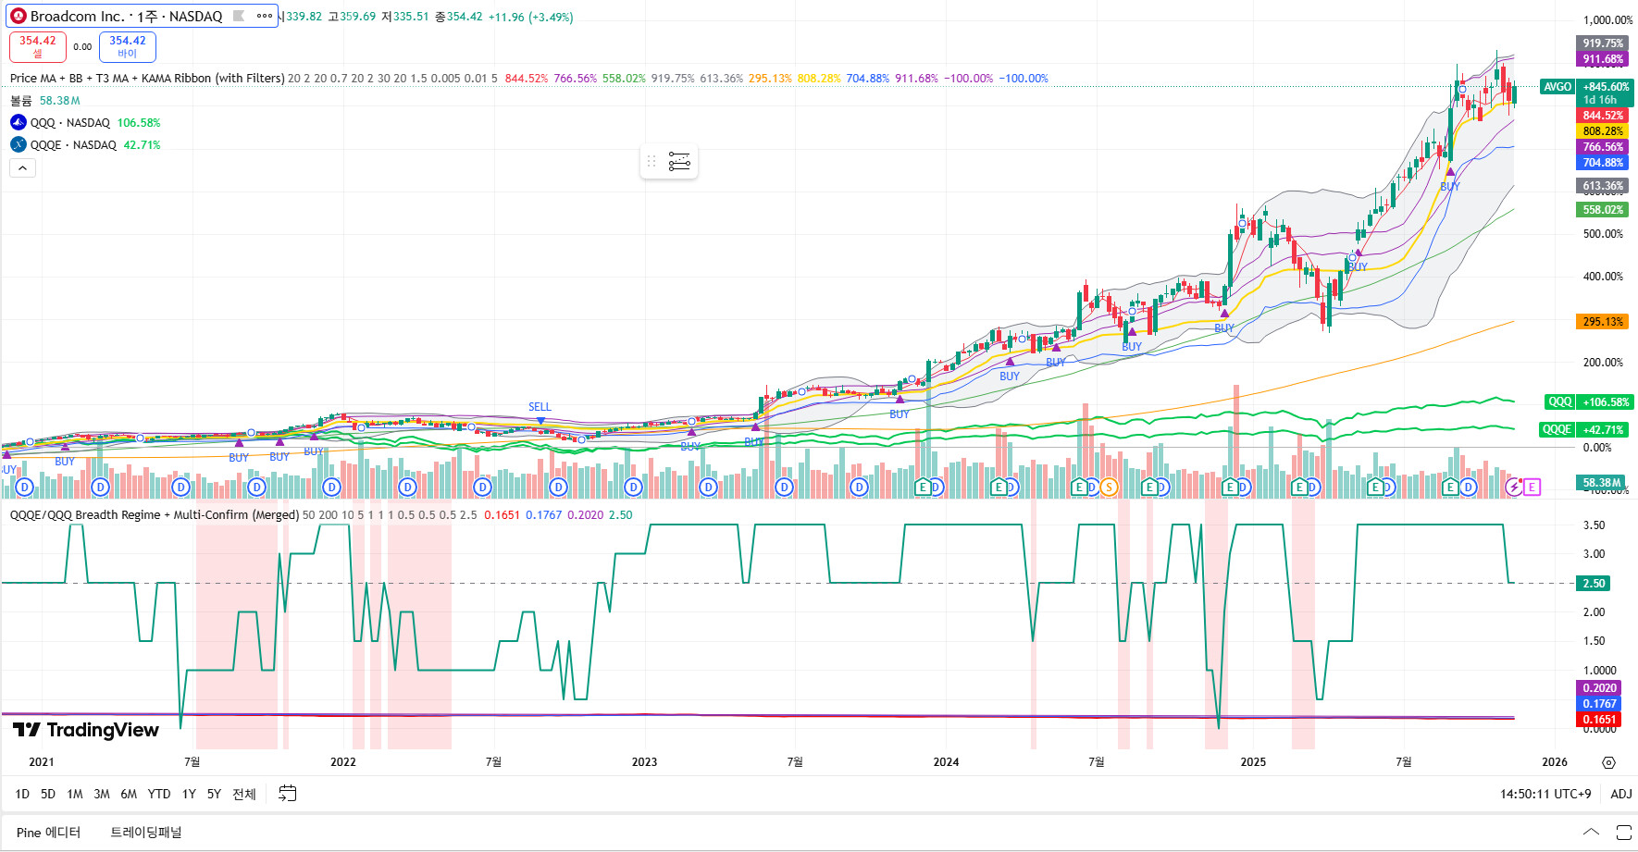Click the blue 704.88% price scale label
This screenshot has height=852, width=1638.
[x=1602, y=163]
